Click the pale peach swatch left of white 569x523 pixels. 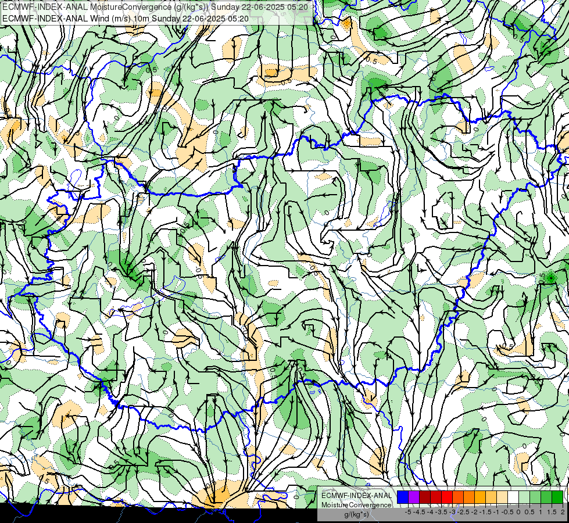[x=502, y=497]
